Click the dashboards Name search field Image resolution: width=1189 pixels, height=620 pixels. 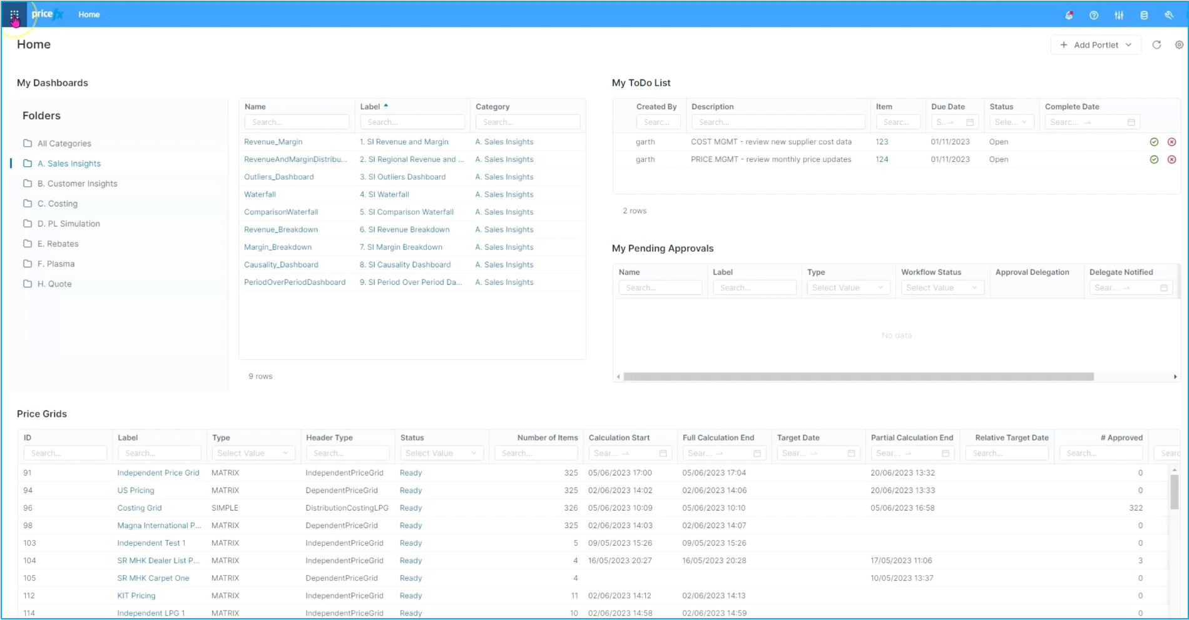pos(297,122)
